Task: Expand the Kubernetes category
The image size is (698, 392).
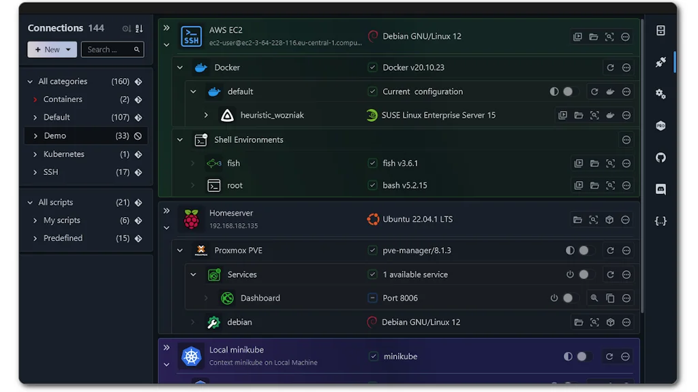Action: (35, 154)
